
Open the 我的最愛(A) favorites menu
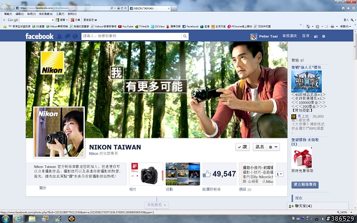click(46, 14)
